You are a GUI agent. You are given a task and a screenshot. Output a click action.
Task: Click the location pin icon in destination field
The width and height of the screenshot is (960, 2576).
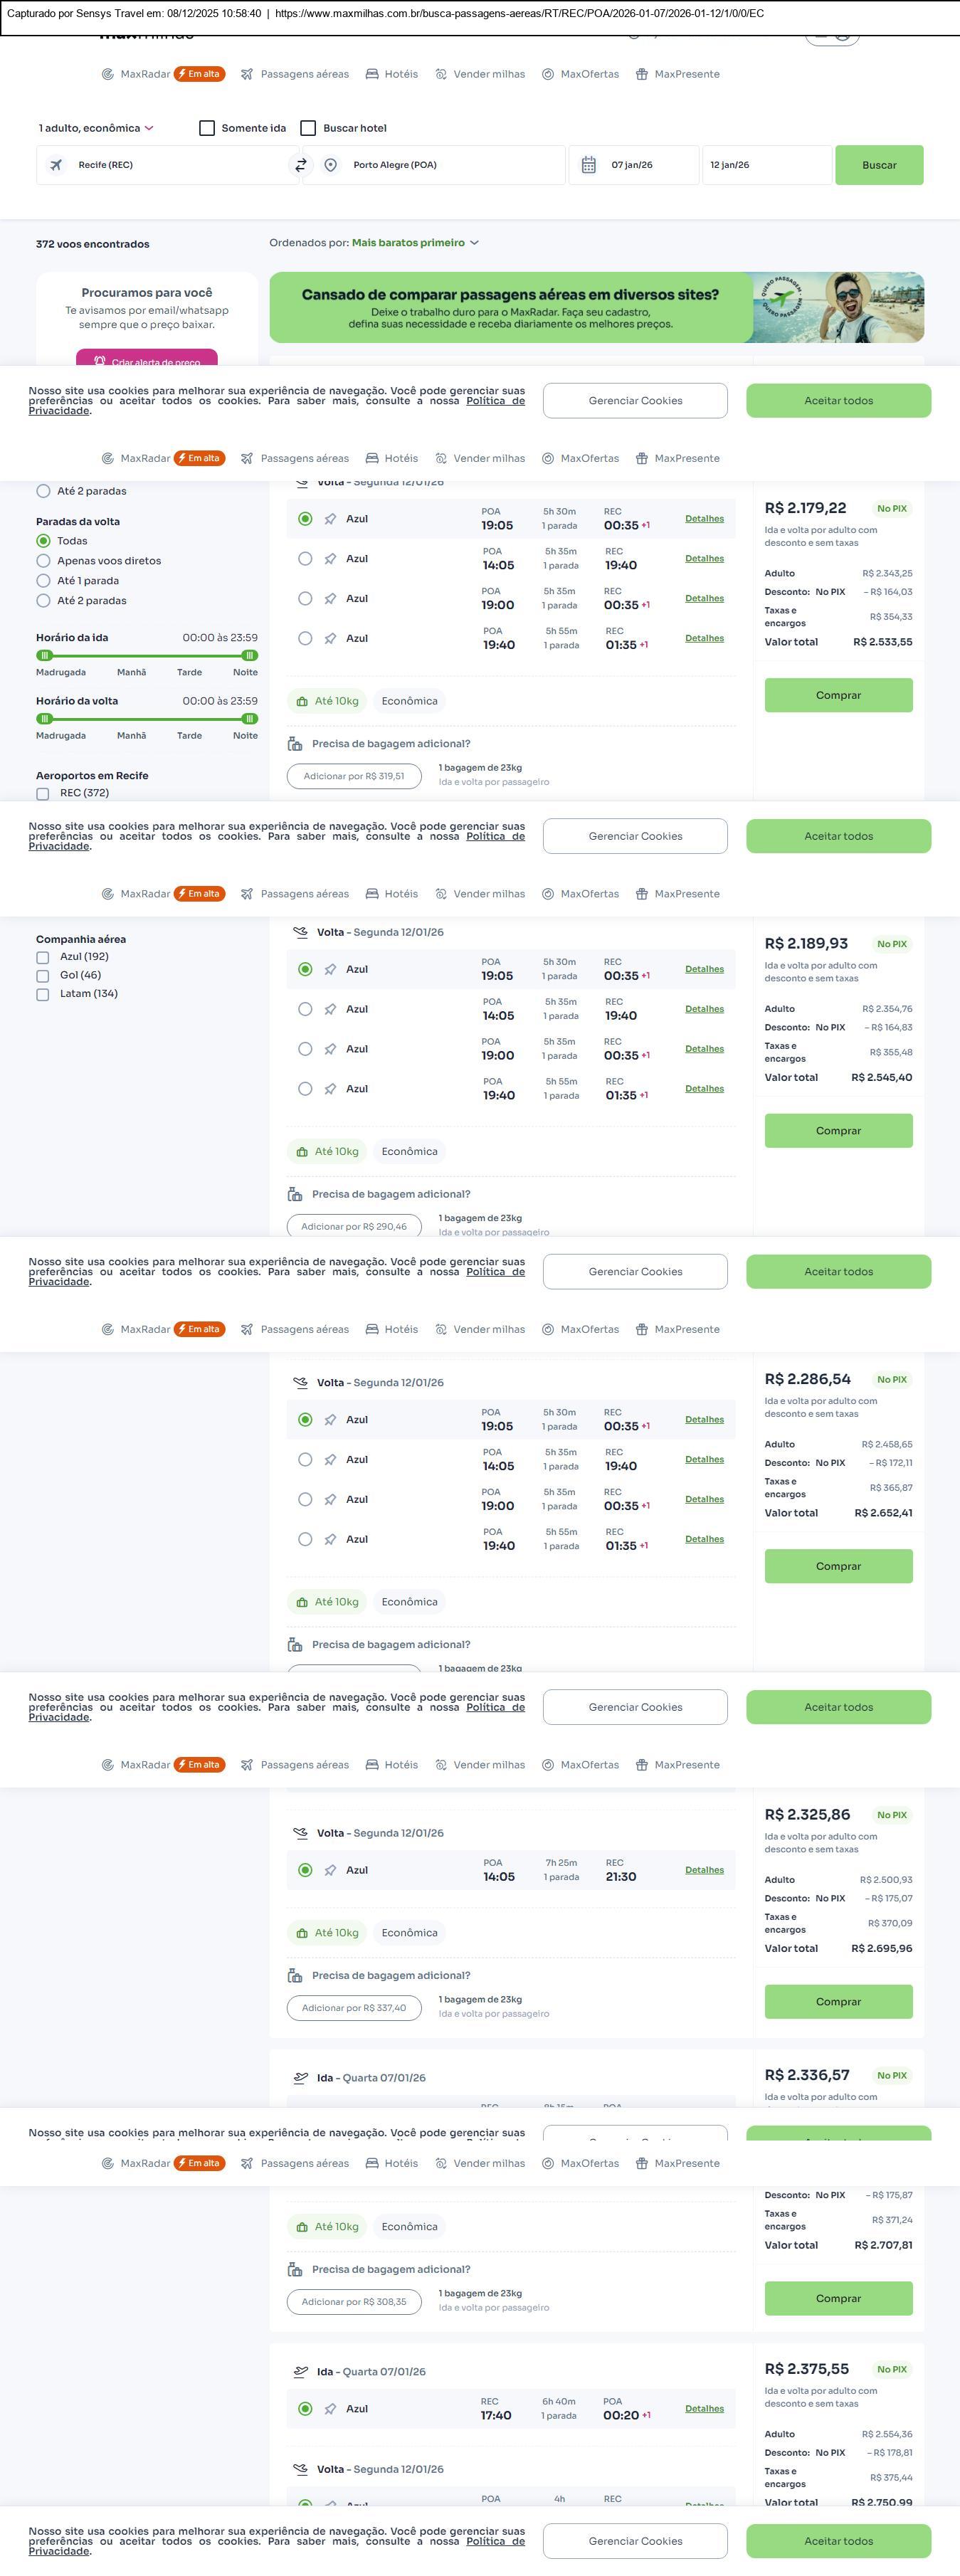pyautogui.click(x=330, y=165)
